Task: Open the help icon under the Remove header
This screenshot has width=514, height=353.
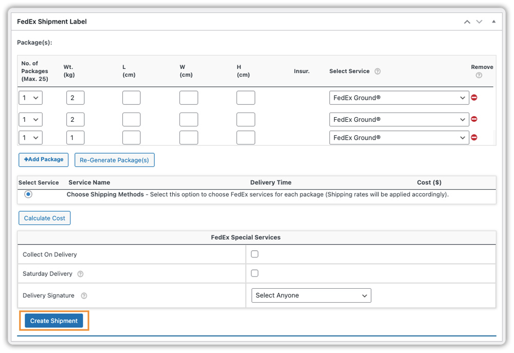Action: click(x=479, y=75)
